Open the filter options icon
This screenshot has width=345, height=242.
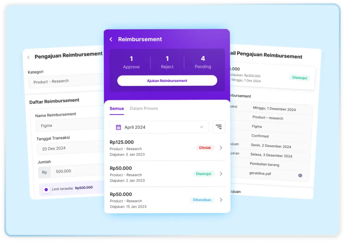click(219, 127)
